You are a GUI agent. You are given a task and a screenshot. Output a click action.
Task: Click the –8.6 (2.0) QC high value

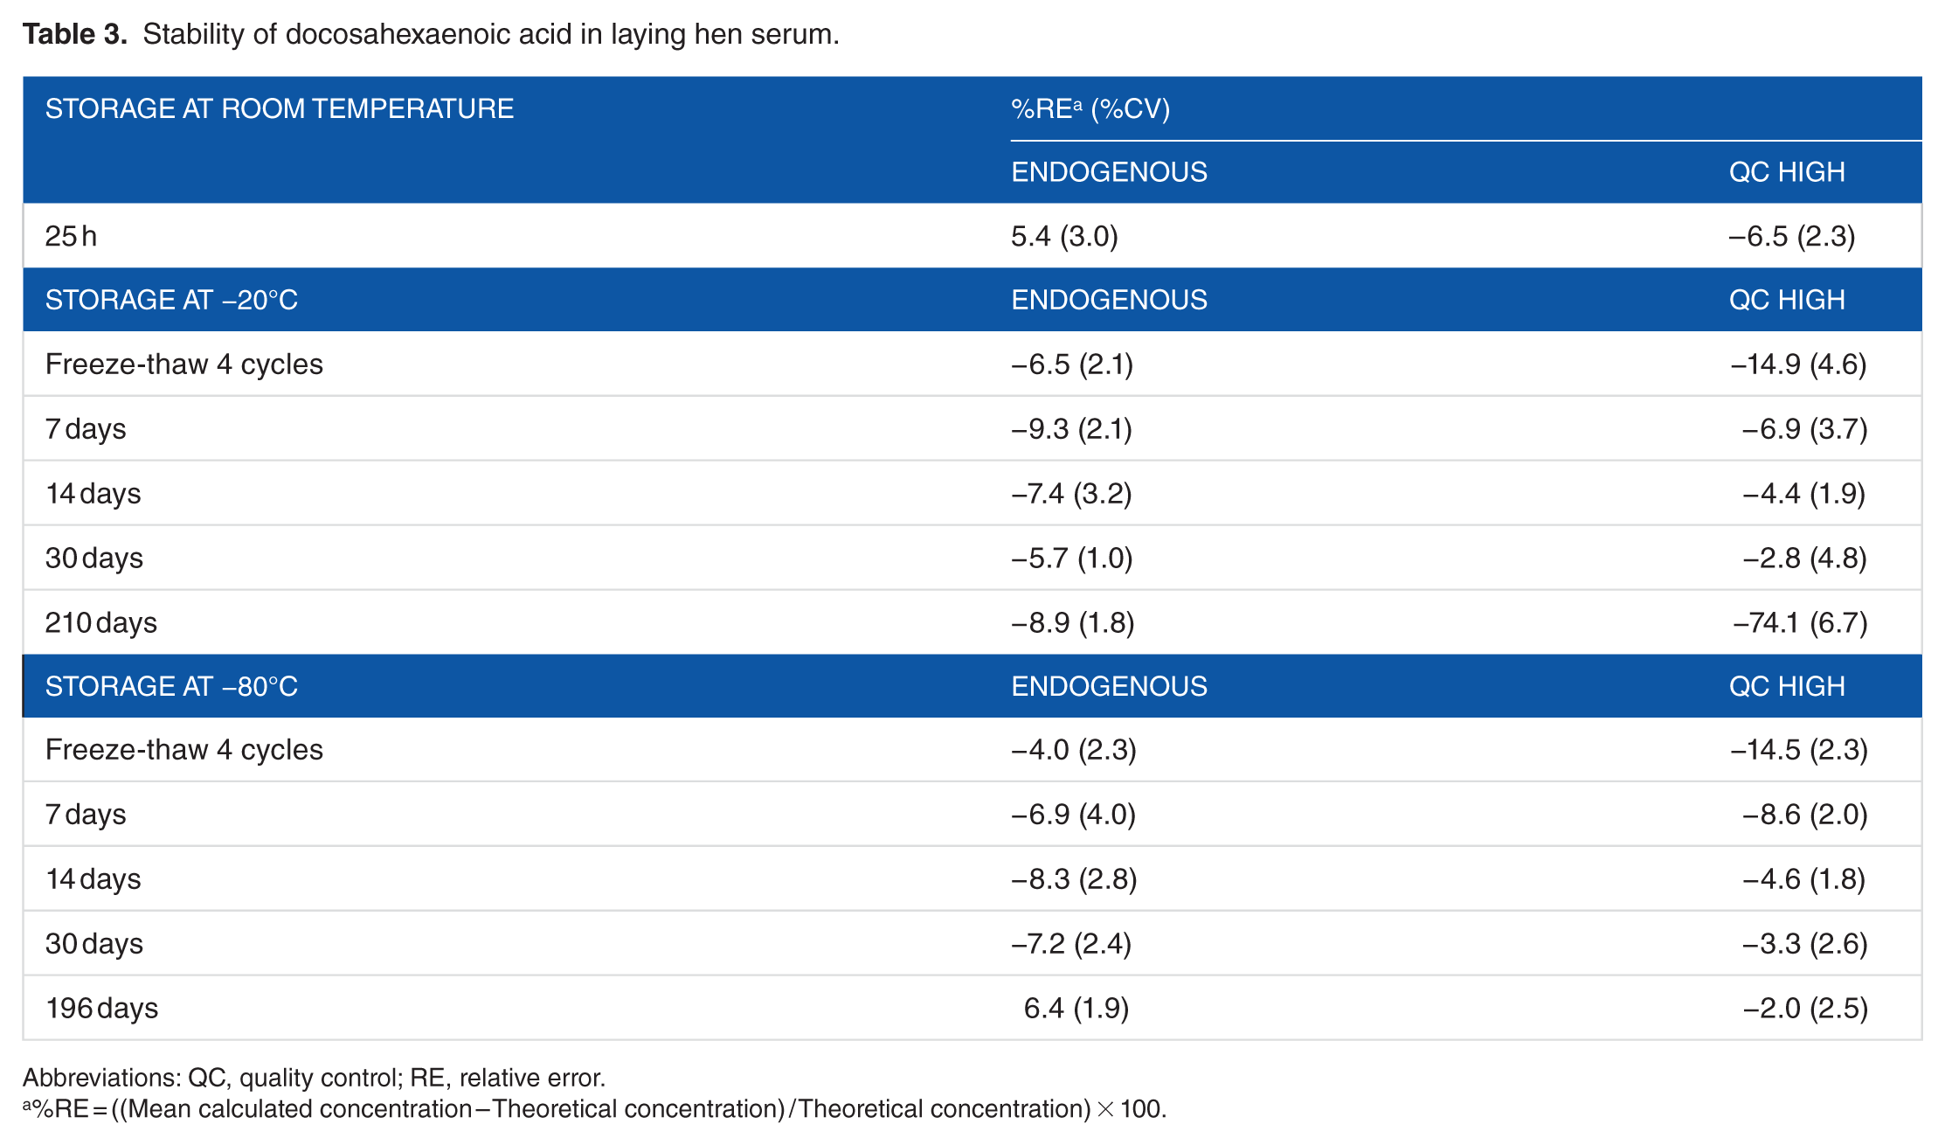(x=1804, y=814)
